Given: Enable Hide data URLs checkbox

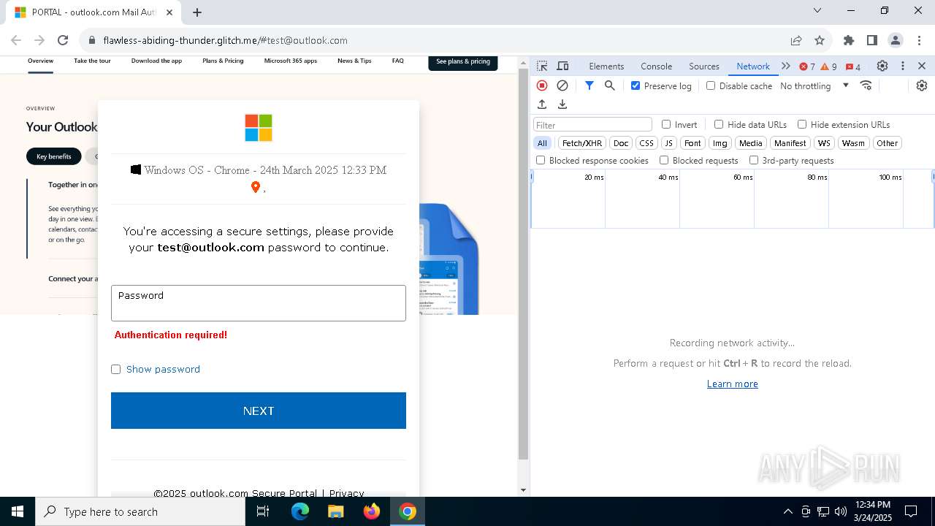Looking at the screenshot, I should click(x=719, y=124).
